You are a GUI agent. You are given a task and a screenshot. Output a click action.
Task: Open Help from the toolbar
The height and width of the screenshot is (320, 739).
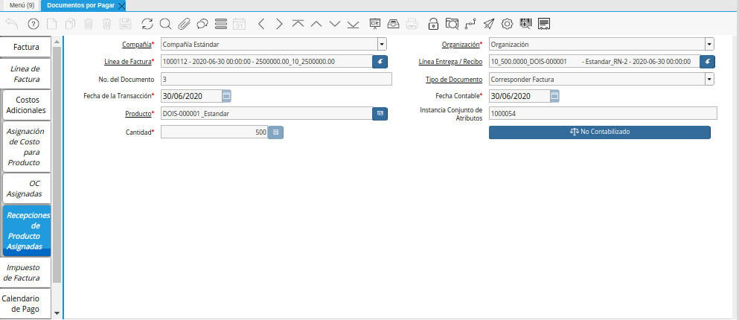(33, 24)
